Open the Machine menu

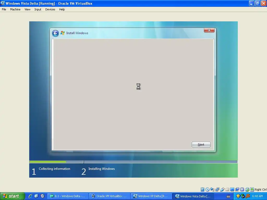15,9
